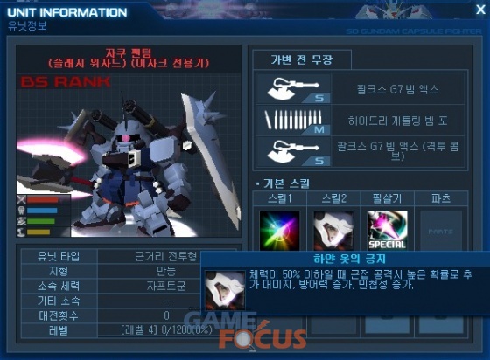Image resolution: width=490 pixels, height=360 pixels.
Task: Click the 파츠 column header
Action: pyautogui.click(x=441, y=198)
